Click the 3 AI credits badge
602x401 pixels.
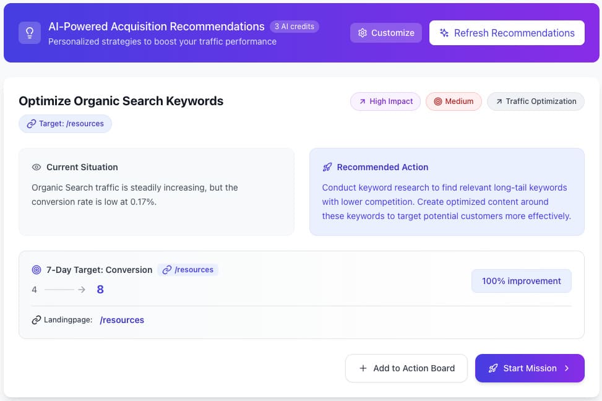point(295,27)
